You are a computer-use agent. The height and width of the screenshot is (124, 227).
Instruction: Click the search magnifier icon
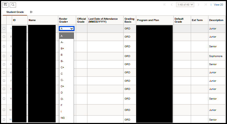[13, 5]
